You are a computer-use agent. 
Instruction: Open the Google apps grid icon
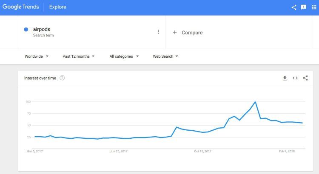coord(314,7)
